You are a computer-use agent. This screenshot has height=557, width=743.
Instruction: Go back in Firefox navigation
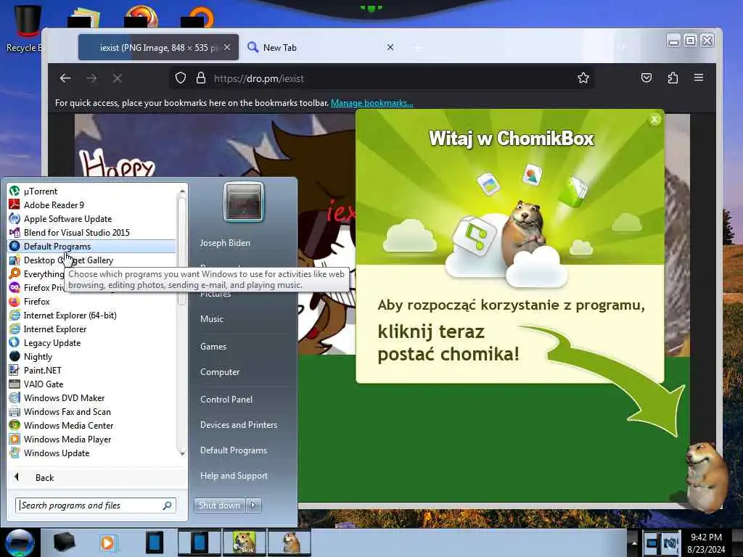click(x=65, y=78)
